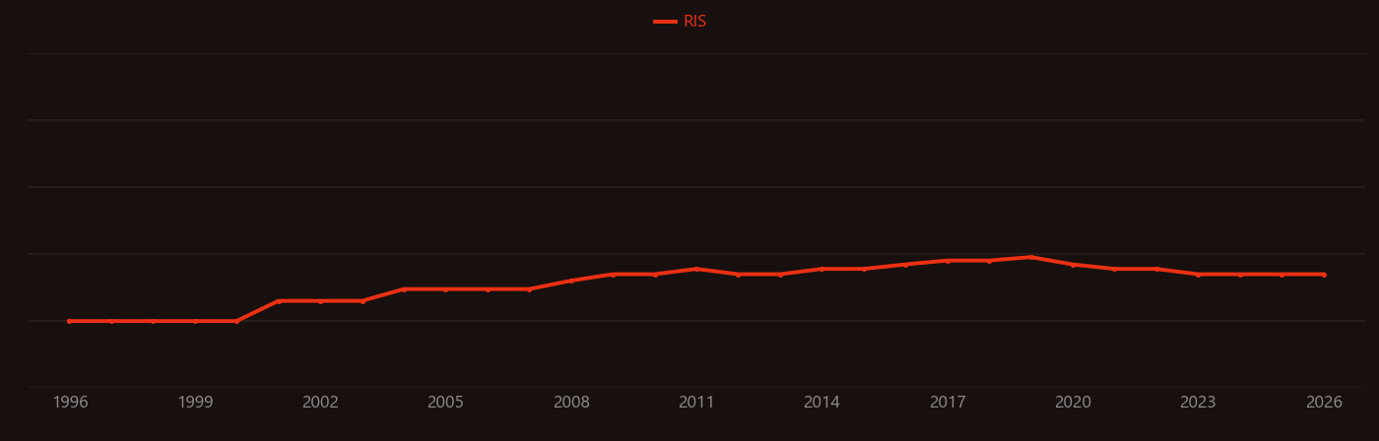Image resolution: width=1379 pixels, height=441 pixels.
Task: Click the 2014 x-axis label
Action: click(821, 403)
